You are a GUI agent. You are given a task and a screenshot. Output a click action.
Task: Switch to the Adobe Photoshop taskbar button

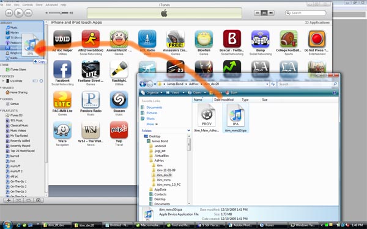tap(242, 225)
